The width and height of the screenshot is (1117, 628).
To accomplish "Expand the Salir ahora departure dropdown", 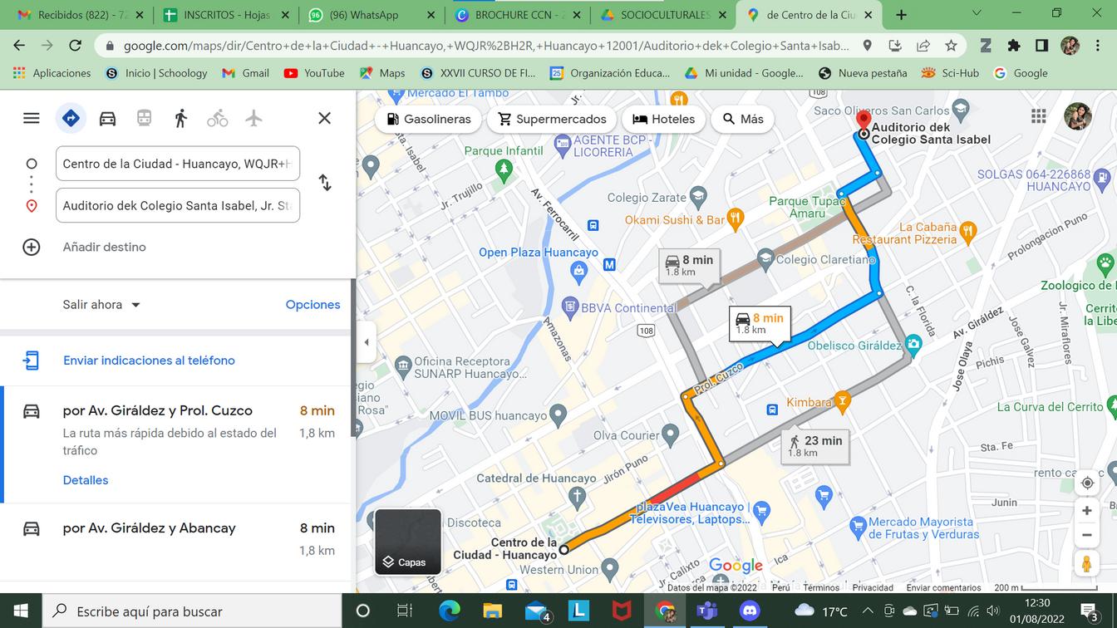I will tap(101, 305).
